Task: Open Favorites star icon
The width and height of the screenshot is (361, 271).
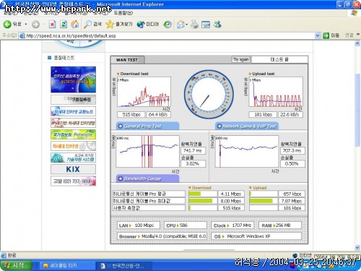Action: (110, 24)
